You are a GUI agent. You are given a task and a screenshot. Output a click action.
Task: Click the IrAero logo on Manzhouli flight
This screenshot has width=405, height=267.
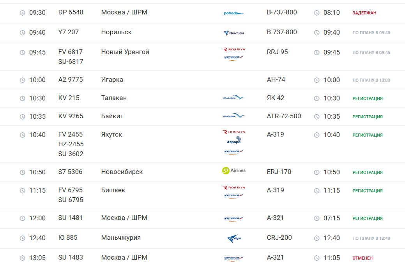coord(234,238)
